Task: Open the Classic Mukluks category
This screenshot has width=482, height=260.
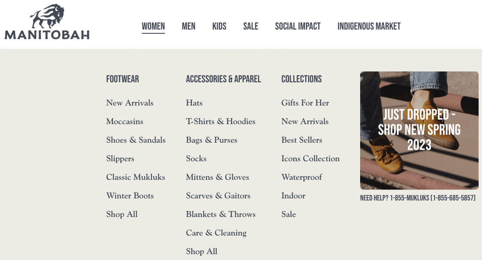Action: click(135, 177)
